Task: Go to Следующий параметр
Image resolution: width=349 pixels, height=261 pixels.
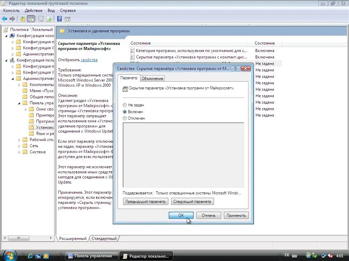Action: [x=192, y=202]
